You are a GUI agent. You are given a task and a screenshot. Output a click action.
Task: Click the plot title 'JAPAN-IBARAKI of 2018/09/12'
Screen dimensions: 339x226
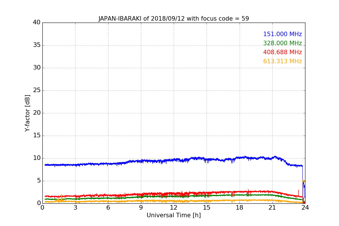click(173, 19)
